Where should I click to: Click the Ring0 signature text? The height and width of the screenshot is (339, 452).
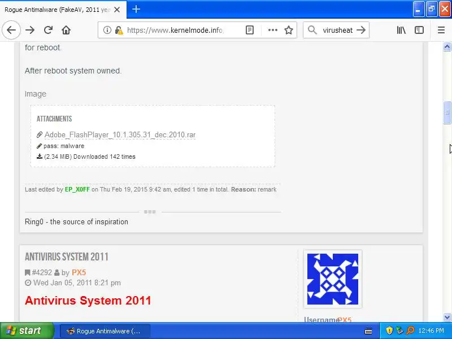76,221
